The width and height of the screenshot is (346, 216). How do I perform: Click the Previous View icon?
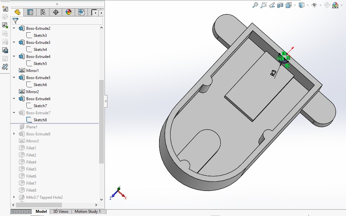[x=272, y=5]
